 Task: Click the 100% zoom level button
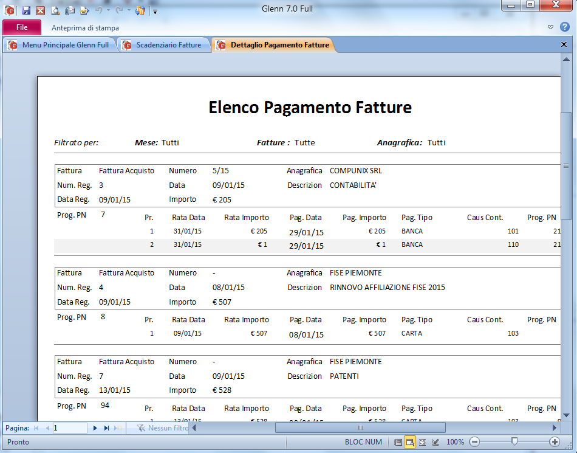click(x=455, y=442)
